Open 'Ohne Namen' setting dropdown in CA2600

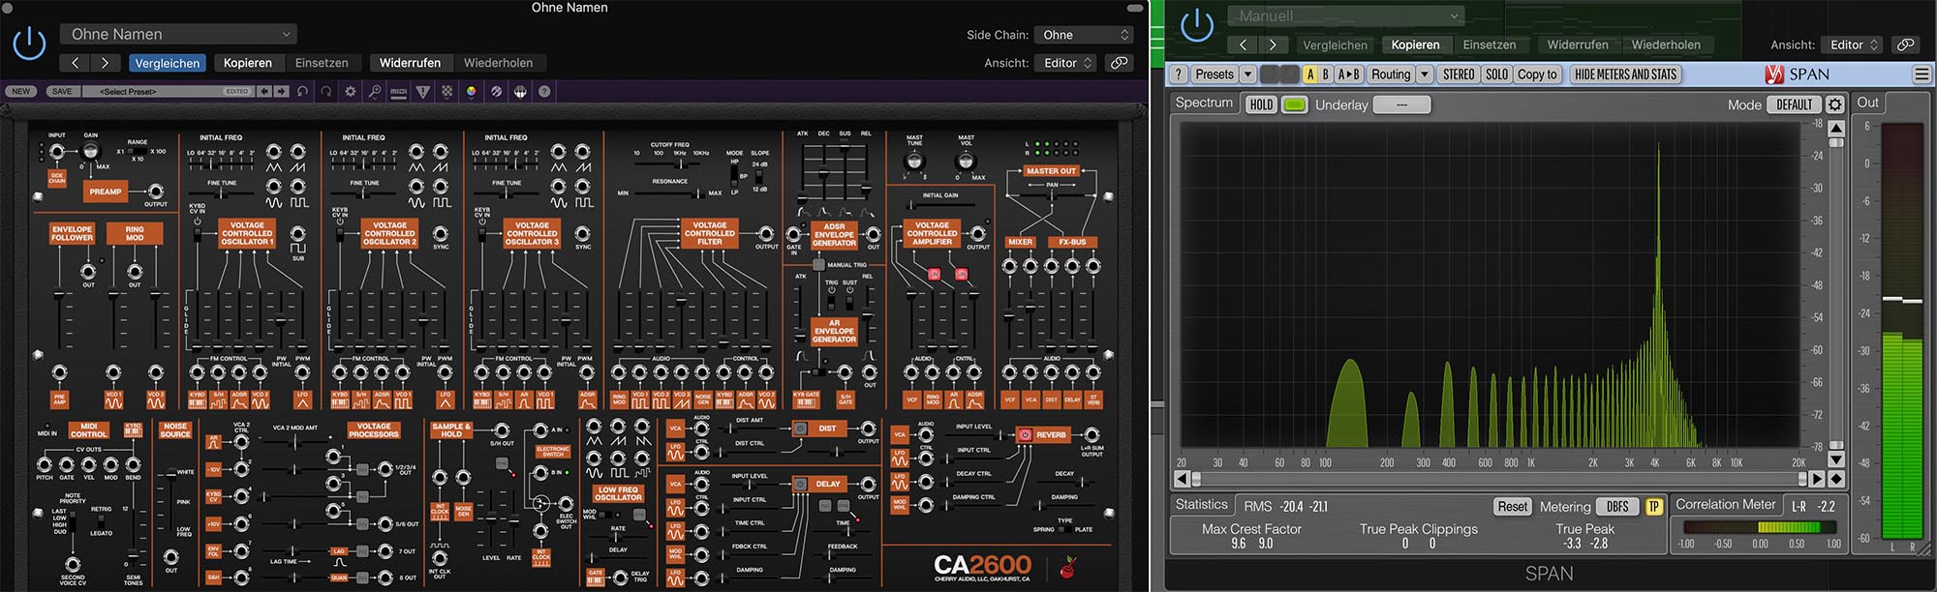click(x=178, y=34)
